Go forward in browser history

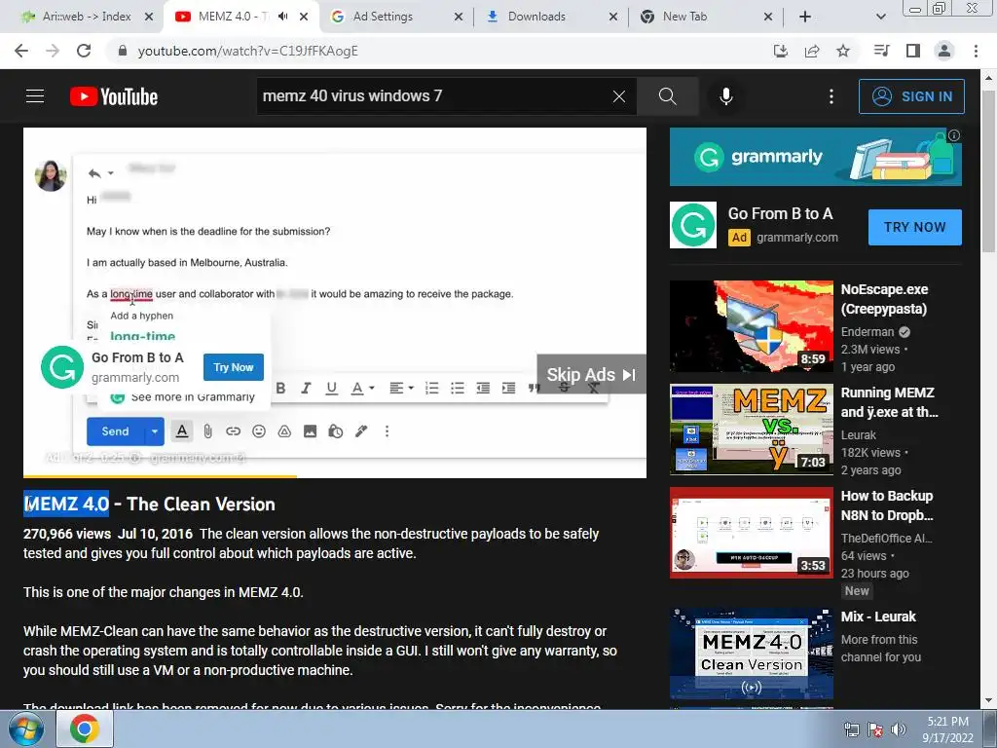tap(53, 51)
